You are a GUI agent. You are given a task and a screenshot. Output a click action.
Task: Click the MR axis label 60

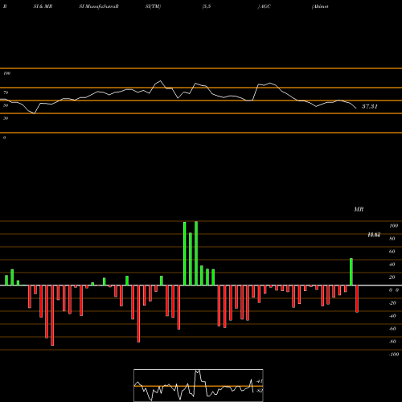click(x=392, y=252)
